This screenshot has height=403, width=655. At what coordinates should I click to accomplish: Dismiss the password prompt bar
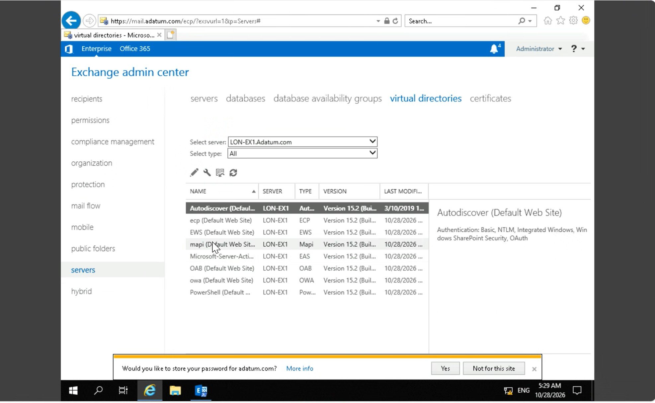coord(534,369)
